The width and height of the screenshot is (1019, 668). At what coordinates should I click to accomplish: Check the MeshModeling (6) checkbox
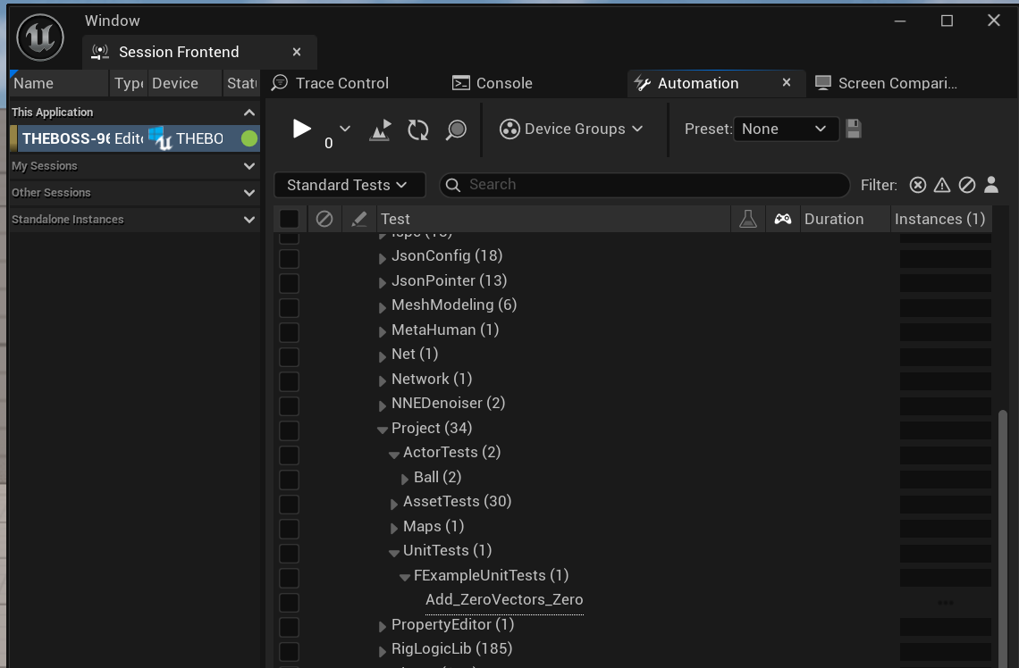(290, 308)
